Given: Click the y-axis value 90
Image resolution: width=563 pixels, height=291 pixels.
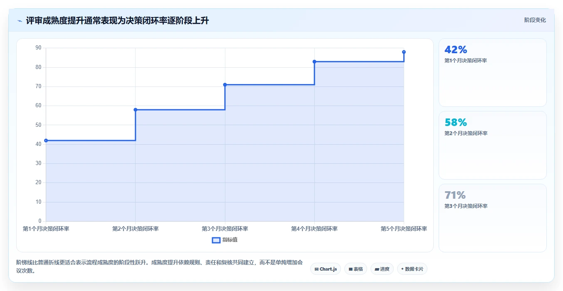Looking at the screenshot, I should click(38, 48).
